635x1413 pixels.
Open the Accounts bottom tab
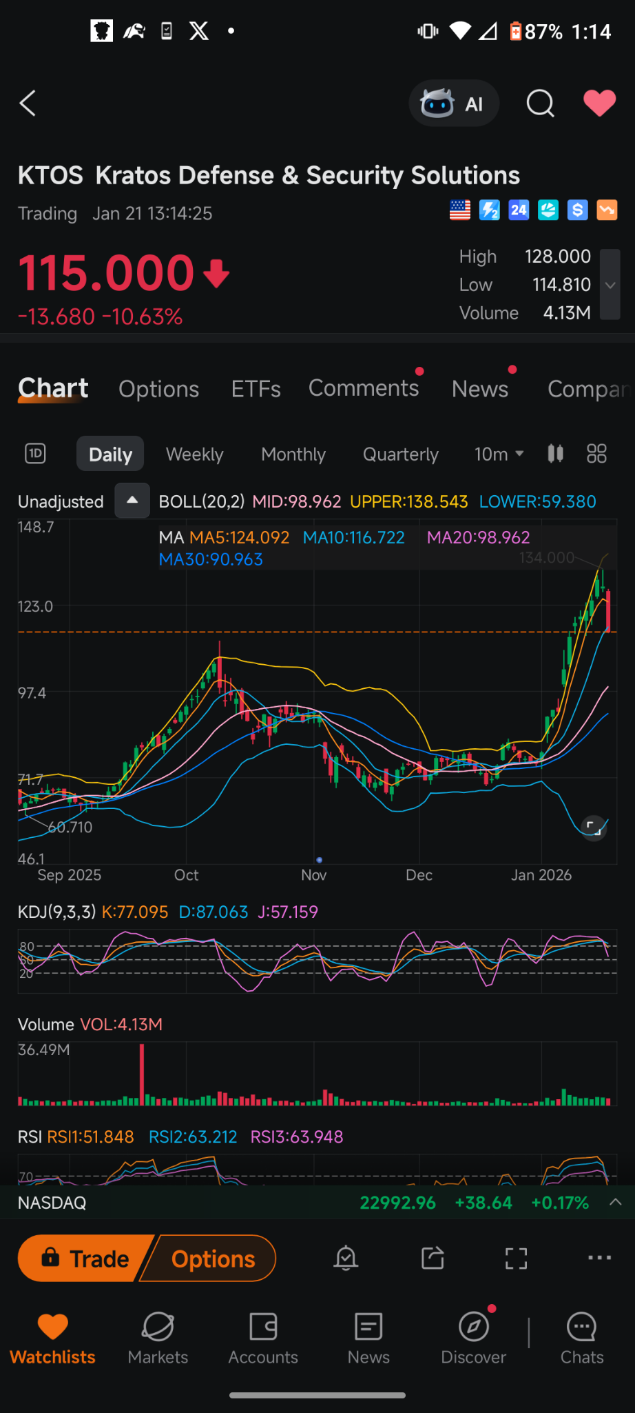tap(263, 1339)
